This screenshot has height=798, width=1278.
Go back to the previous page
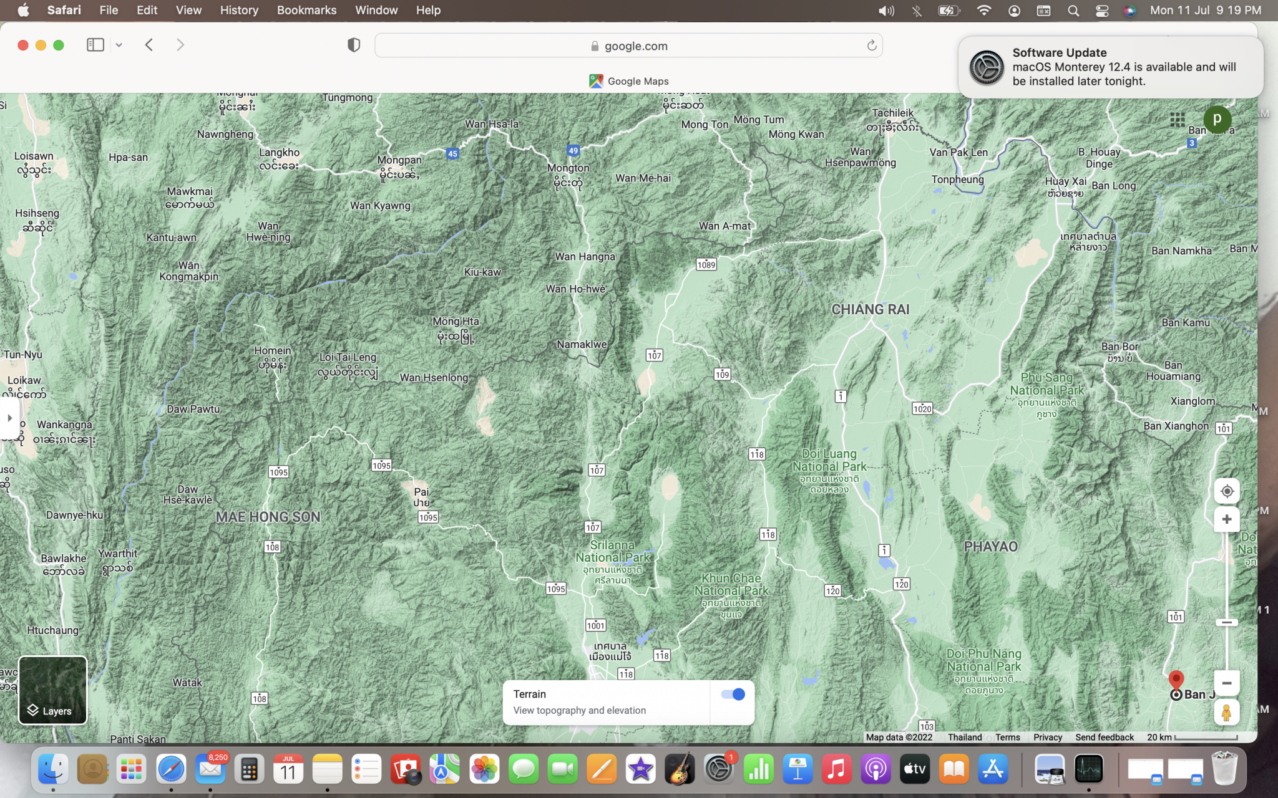point(149,45)
